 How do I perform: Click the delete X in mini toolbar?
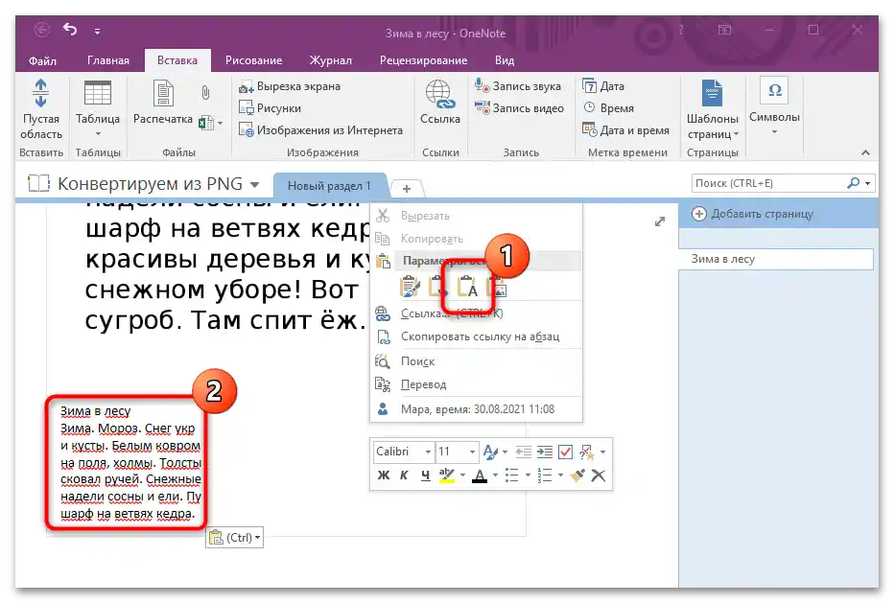(599, 475)
